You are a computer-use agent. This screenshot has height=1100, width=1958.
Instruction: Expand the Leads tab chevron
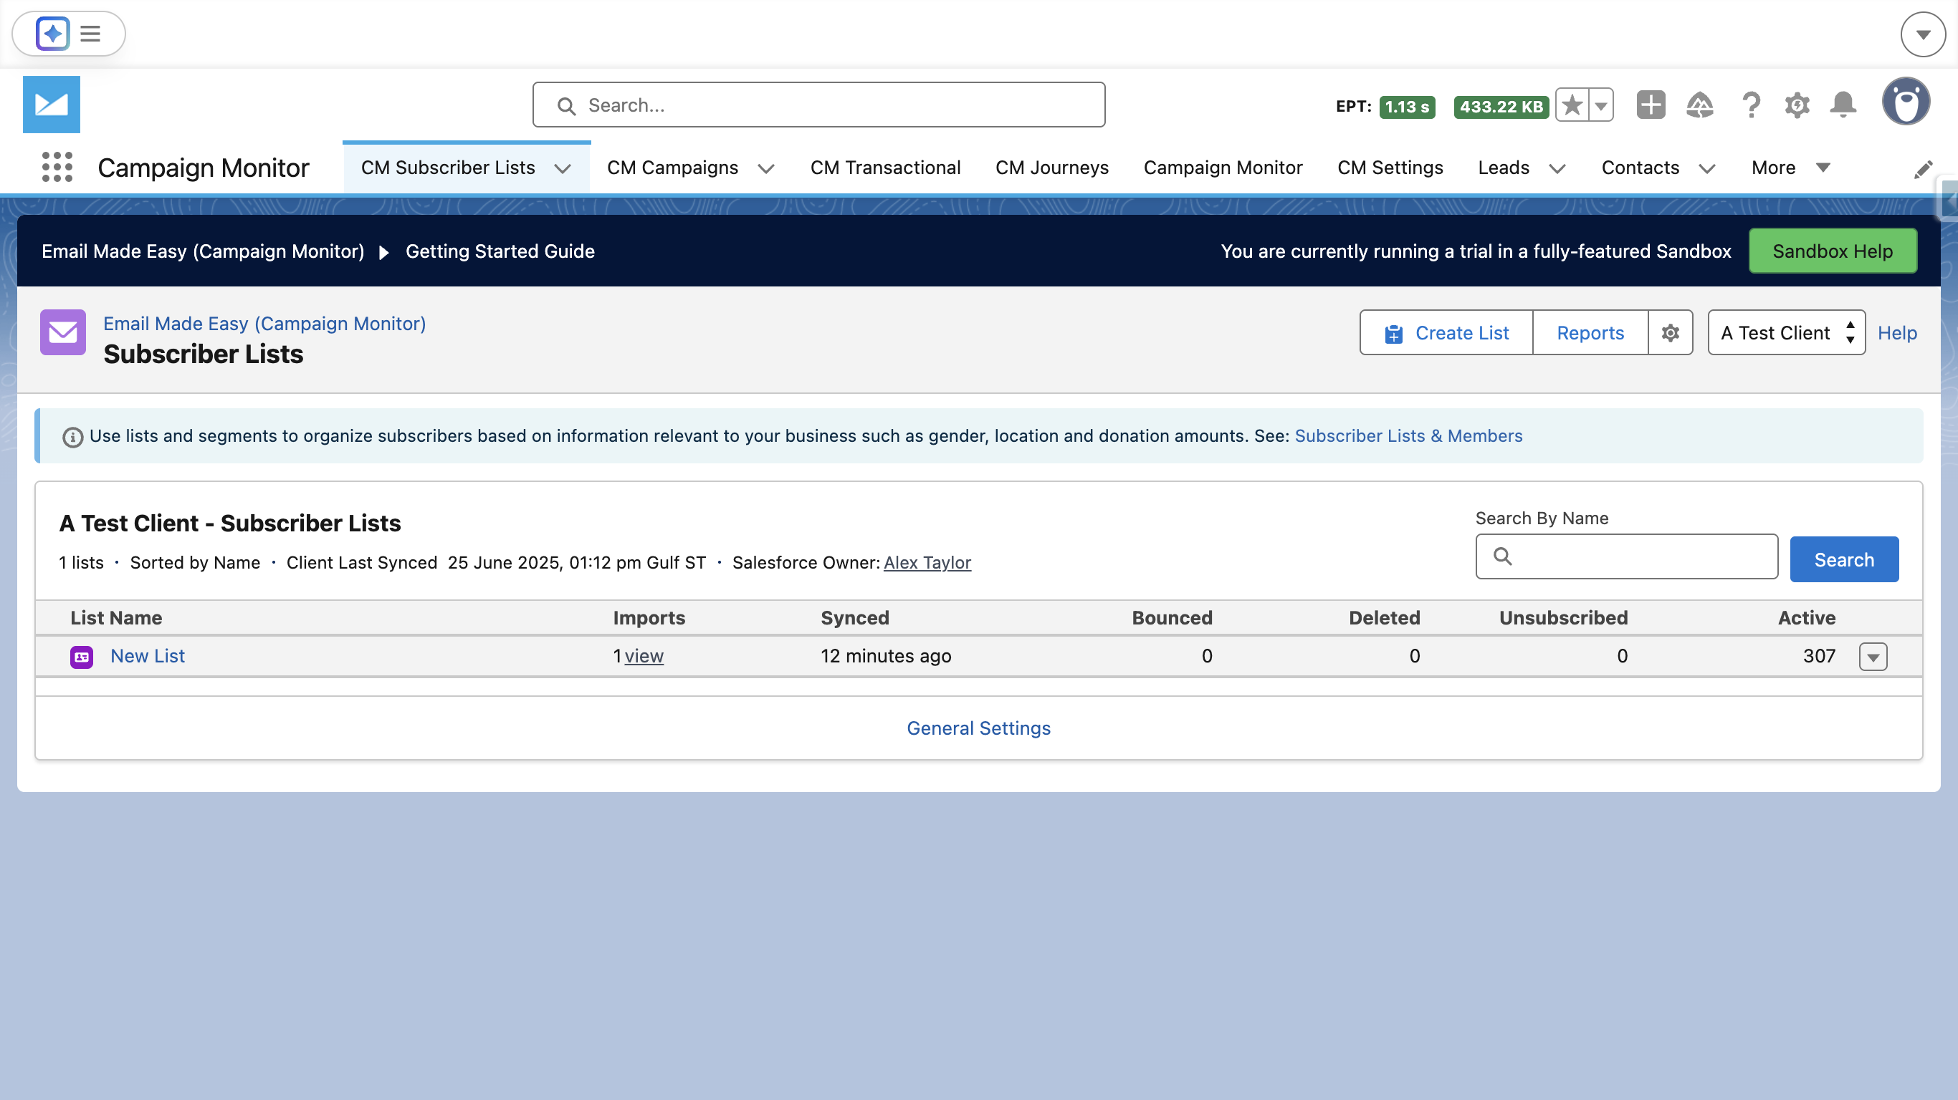[x=1557, y=168]
